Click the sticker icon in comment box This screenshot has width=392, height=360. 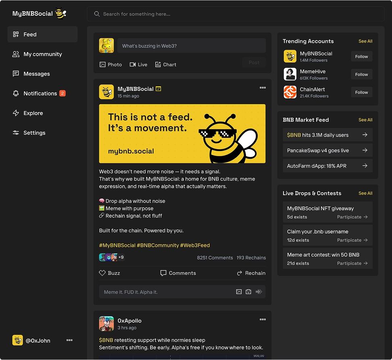point(248,292)
